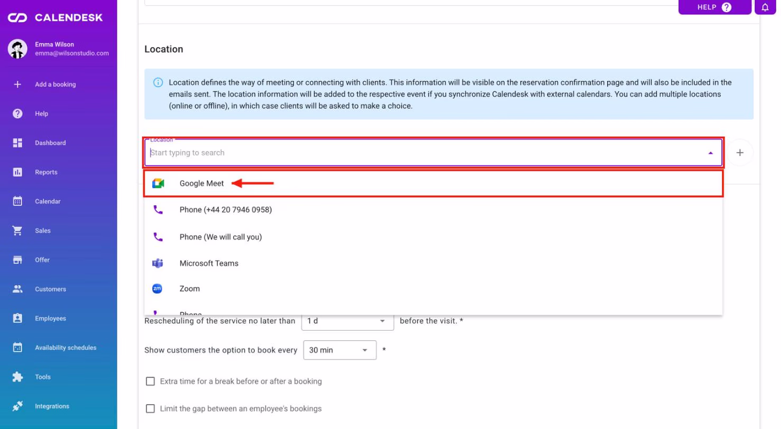Tick the limit gap between bookings checkbox
The image size is (781, 429).
click(x=151, y=409)
